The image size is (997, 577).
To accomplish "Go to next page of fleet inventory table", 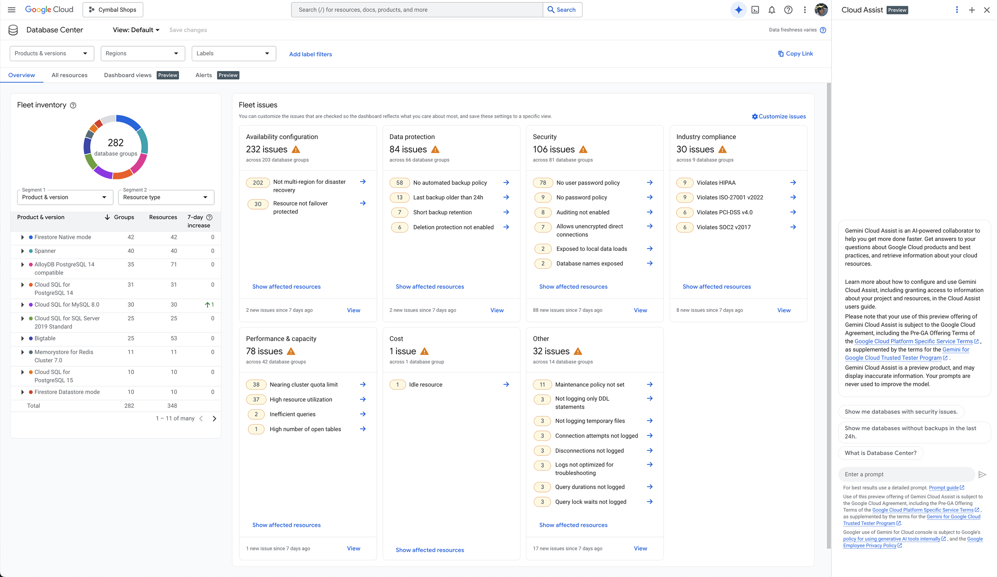I will [x=215, y=418].
